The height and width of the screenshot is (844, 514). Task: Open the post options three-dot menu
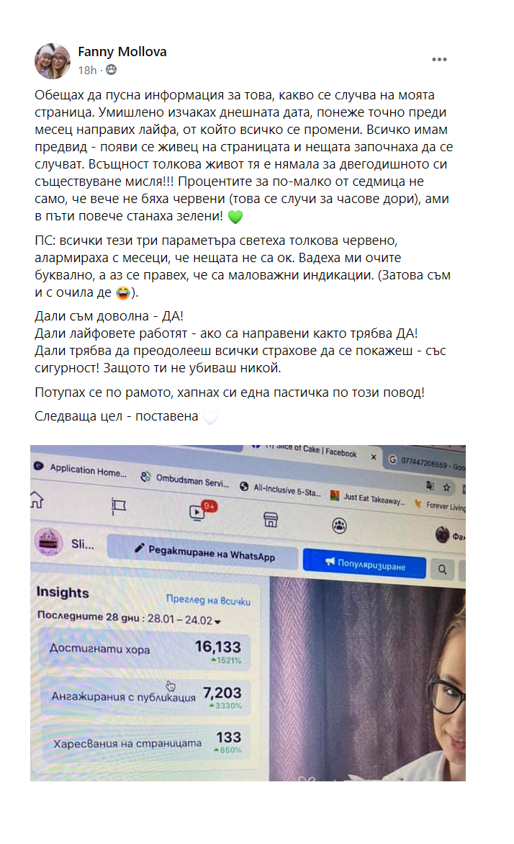pyautogui.click(x=439, y=60)
